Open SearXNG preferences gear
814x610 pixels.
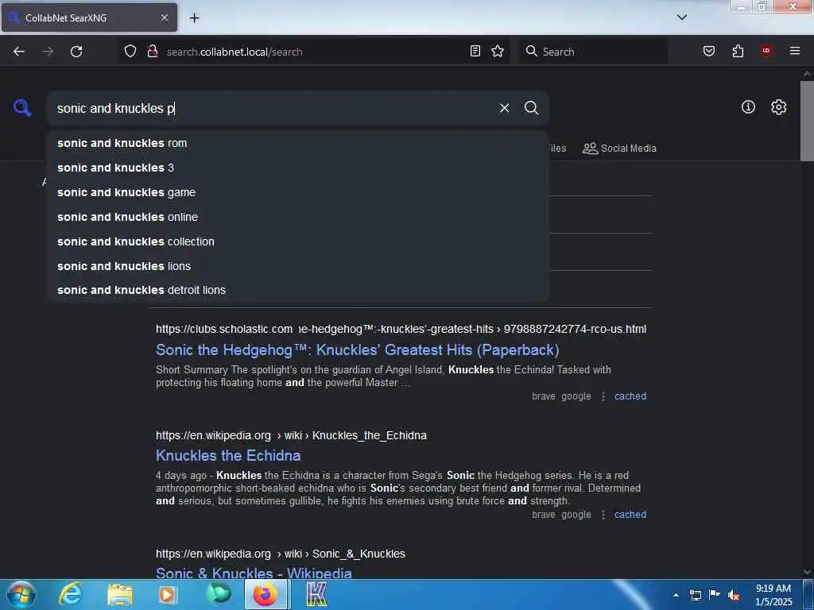(x=778, y=107)
